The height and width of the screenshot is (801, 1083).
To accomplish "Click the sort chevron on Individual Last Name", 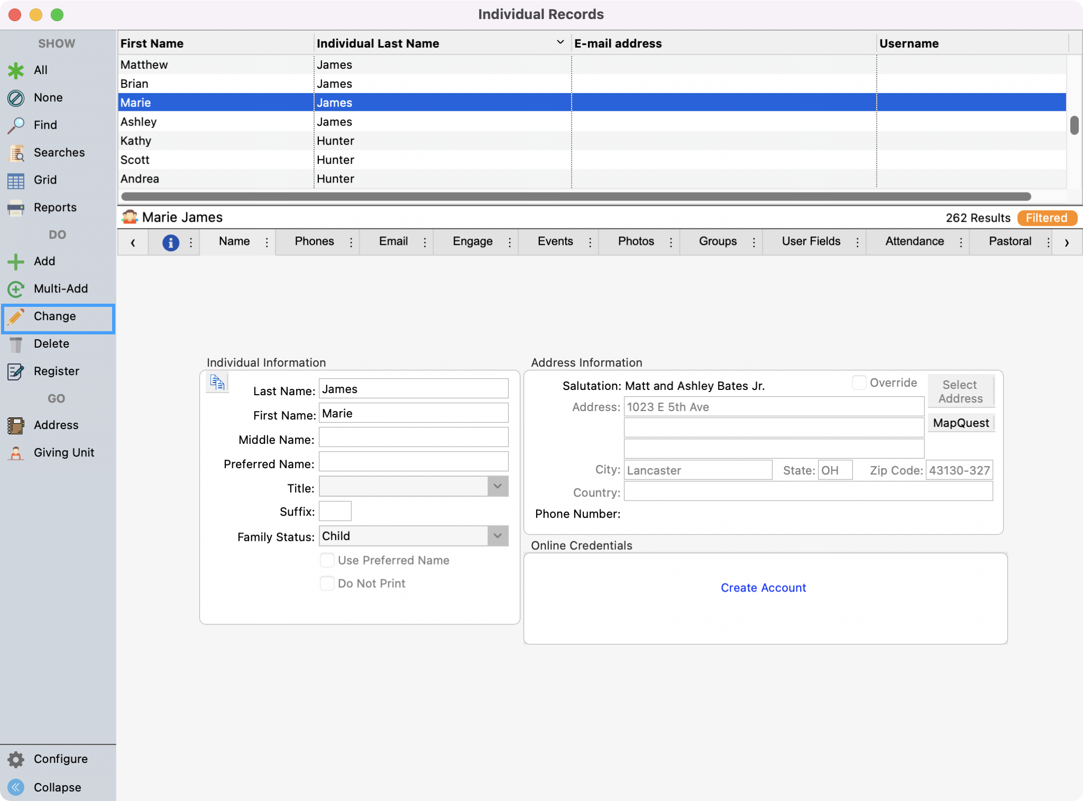I will [x=559, y=42].
